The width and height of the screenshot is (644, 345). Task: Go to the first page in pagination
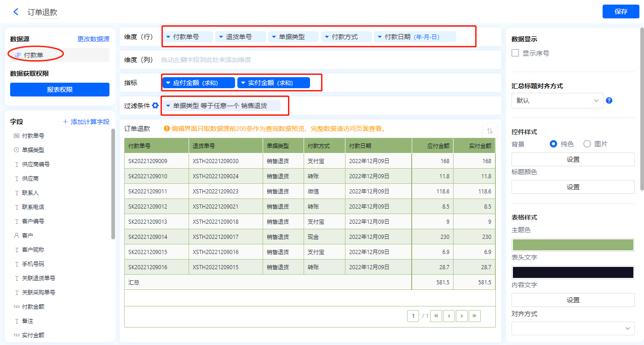click(x=436, y=316)
